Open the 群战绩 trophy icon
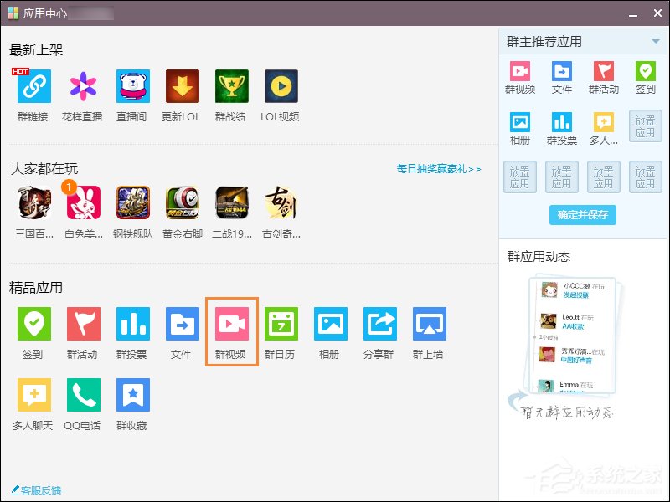This screenshot has height=502, width=670. [x=231, y=86]
